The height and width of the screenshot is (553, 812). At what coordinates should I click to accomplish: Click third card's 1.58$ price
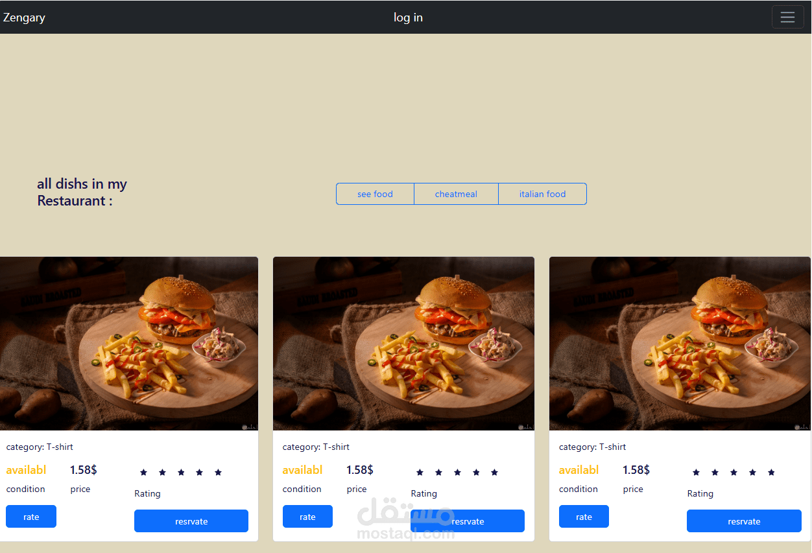pos(636,470)
